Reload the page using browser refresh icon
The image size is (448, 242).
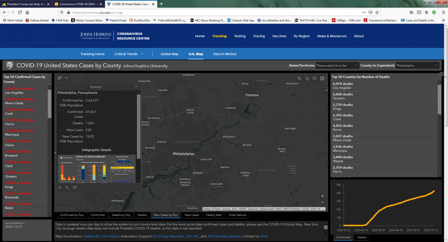20,12
